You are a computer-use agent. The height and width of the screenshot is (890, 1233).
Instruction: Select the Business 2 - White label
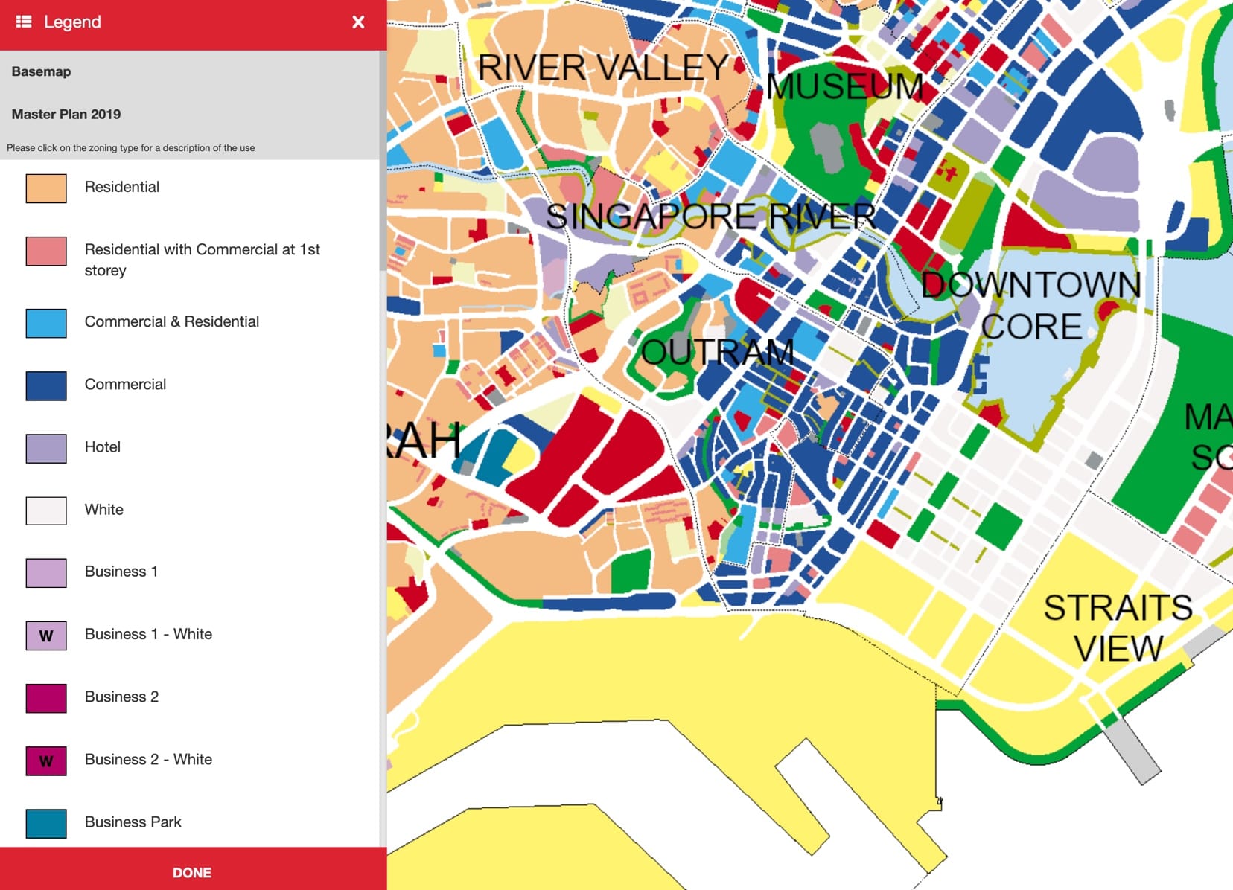coord(148,759)
